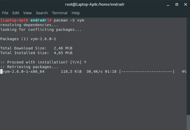Open the Help menu
Screen dimensions: 190x130
coord(75,13)
